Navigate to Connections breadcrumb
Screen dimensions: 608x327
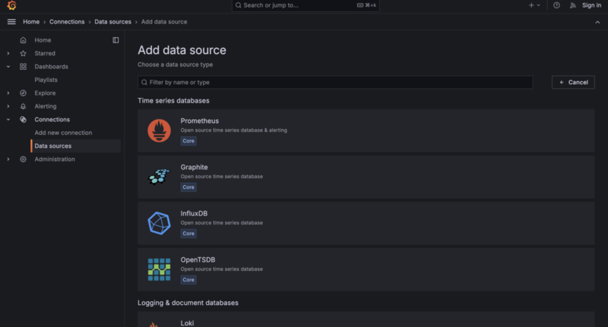[x=67, y=22]
